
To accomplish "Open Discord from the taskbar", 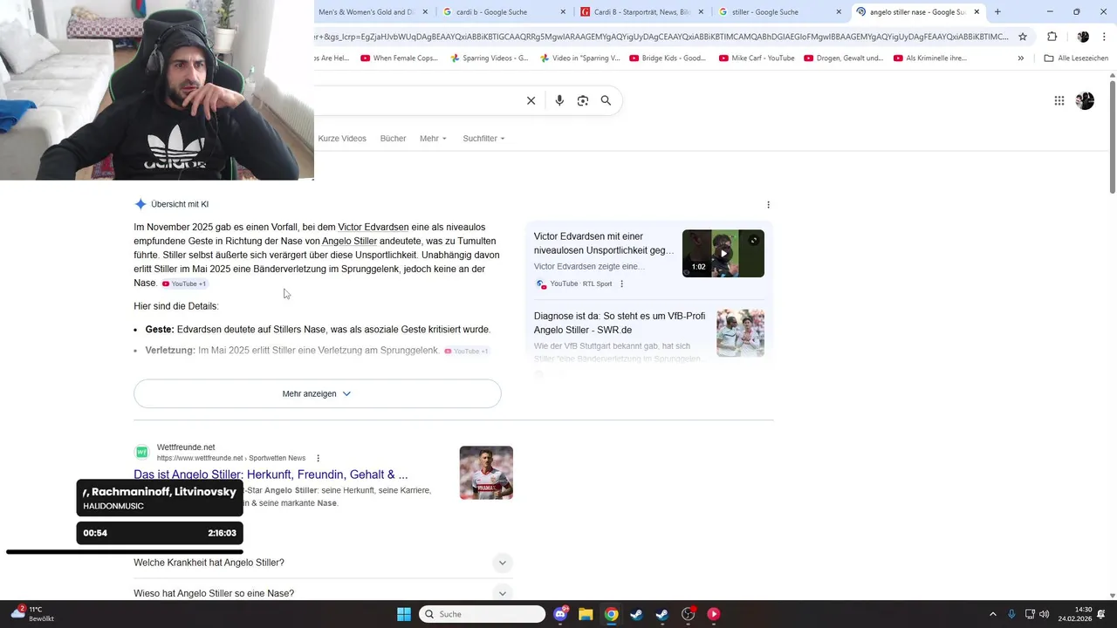I will click(560, 614).
